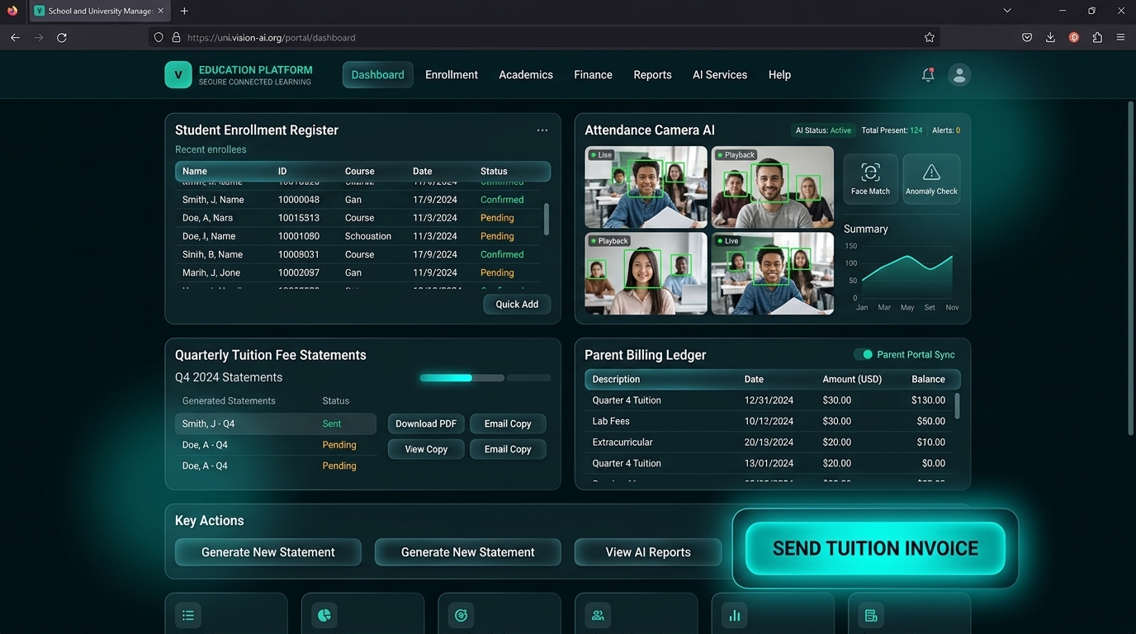The width and height of the screenshot is (1136, 634).
Task: Click the View Copy button
Action: (426, 449)
